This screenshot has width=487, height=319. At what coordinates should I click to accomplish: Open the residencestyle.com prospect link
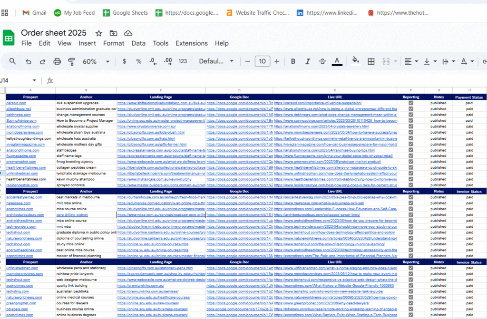point(22,185)
